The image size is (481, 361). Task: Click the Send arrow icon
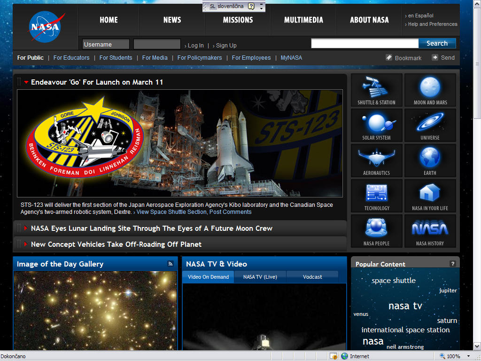434,57
